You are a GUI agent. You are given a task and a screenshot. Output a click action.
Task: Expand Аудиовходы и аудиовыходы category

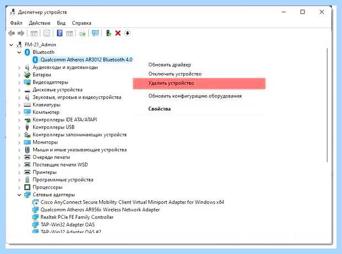tap(19, 68)
